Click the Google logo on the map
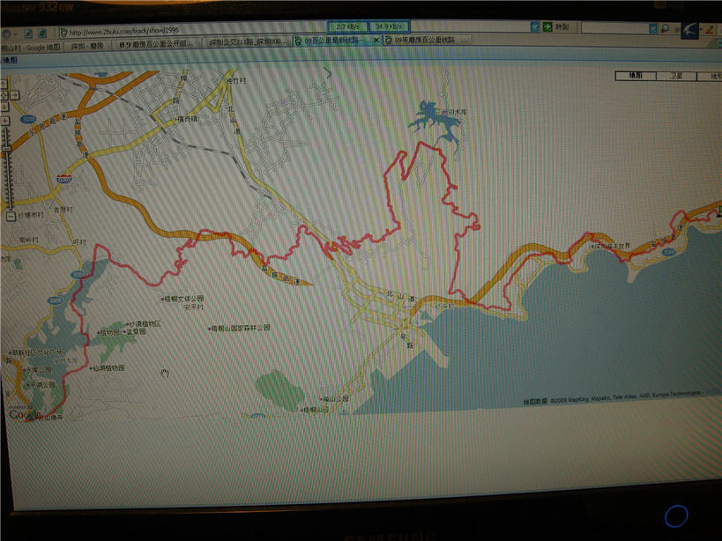The height and width of the screenshot is (541, 722). point(24,414)
